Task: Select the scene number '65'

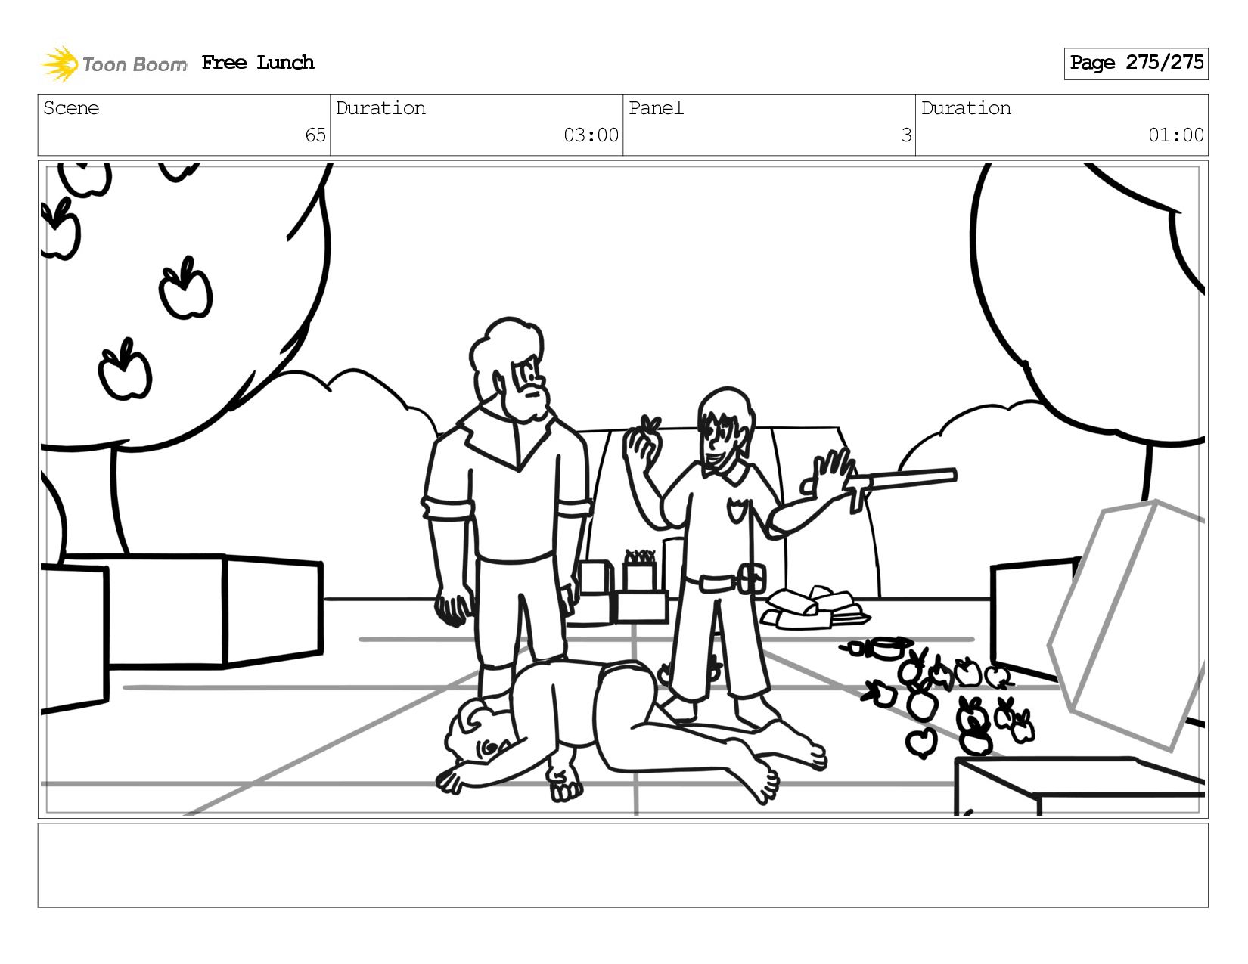Action: (315, 135)
